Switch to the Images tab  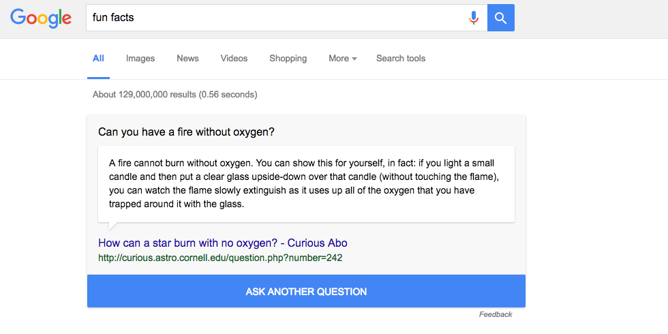pyautogui.click(x=140, y=59)
